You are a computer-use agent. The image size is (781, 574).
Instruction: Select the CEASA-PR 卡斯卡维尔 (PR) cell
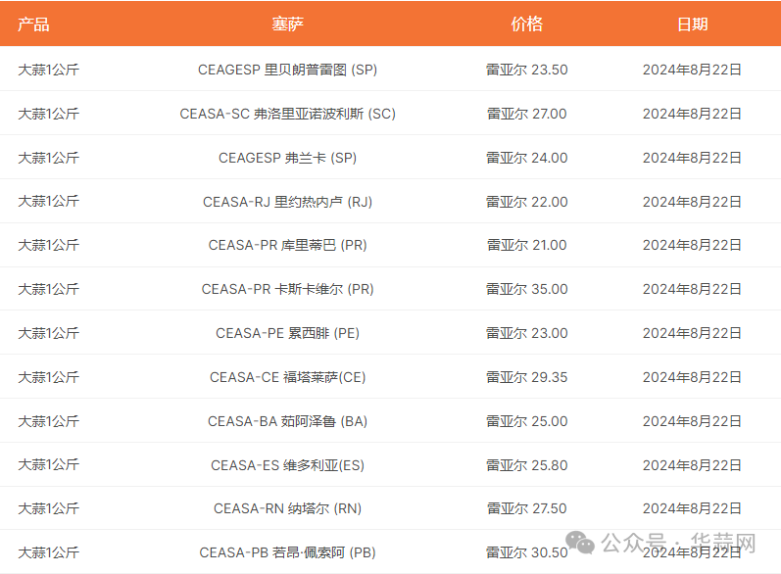(x=287, y=289)
